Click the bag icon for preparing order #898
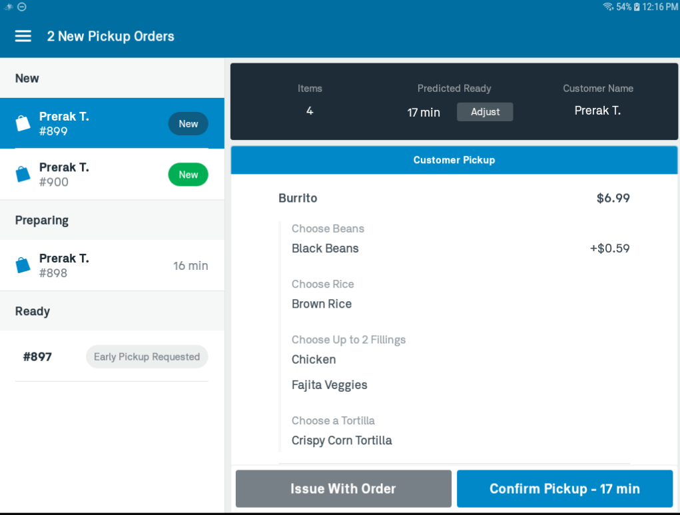The width and height of the screenshot is (680, 515). (x=22, y=264)
